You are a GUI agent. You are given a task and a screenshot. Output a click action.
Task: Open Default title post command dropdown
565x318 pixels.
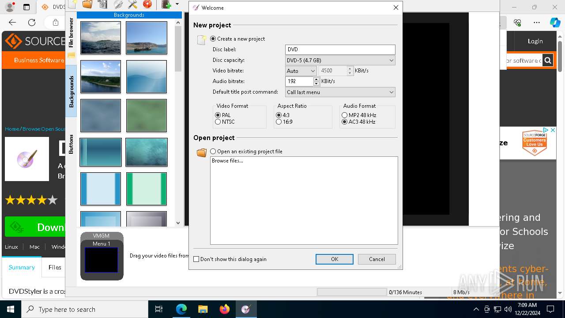click(x=340, y=92)
